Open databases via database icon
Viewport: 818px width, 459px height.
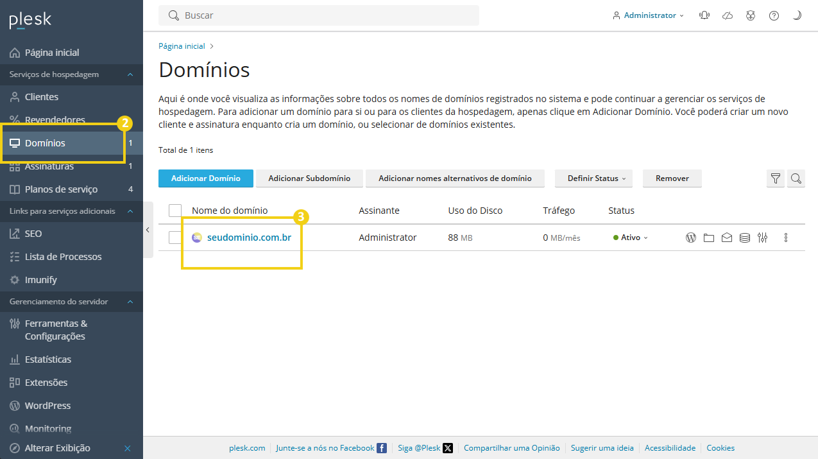pyautogui.click(x=744, y=238)
